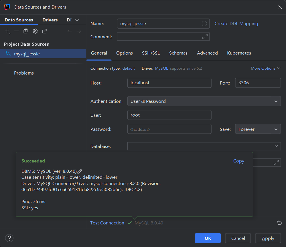Navigate back with left arrow icon
Screen dimensions: 286x247
coord(70,31)
